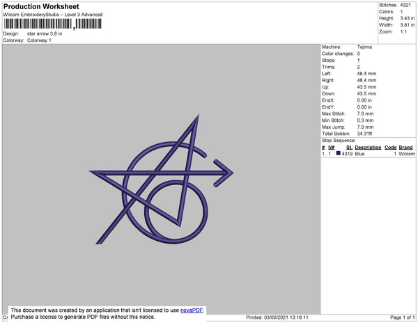
Task: Click the novaPDF hyperlink
Action: [192, 310]
